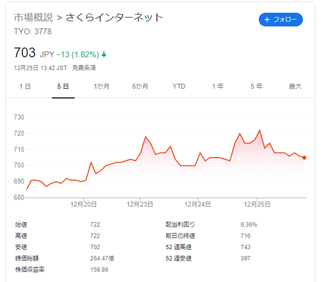Click the 配当利回り value 0.36%
This screenshot has width=322, height=282.
point(249,225)
